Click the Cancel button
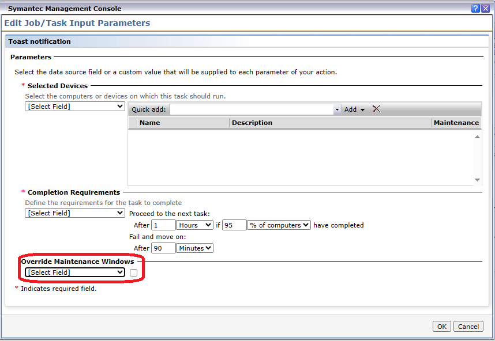The width and height of the screenshot is (495, 341). [x=468, y=327]
